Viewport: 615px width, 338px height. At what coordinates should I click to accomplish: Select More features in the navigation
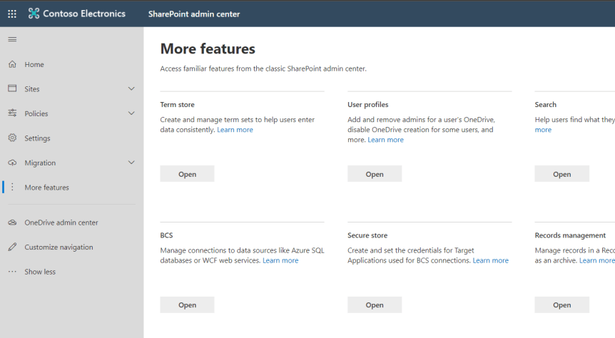pyautogui.click(x=46, y=188)
